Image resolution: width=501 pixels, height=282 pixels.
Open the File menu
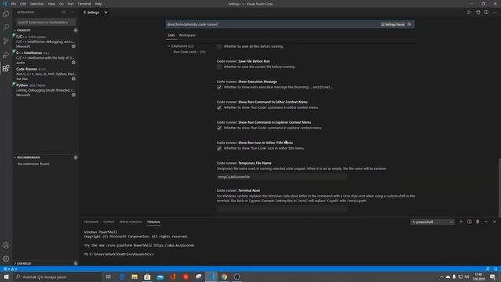(x=13, y=4)
